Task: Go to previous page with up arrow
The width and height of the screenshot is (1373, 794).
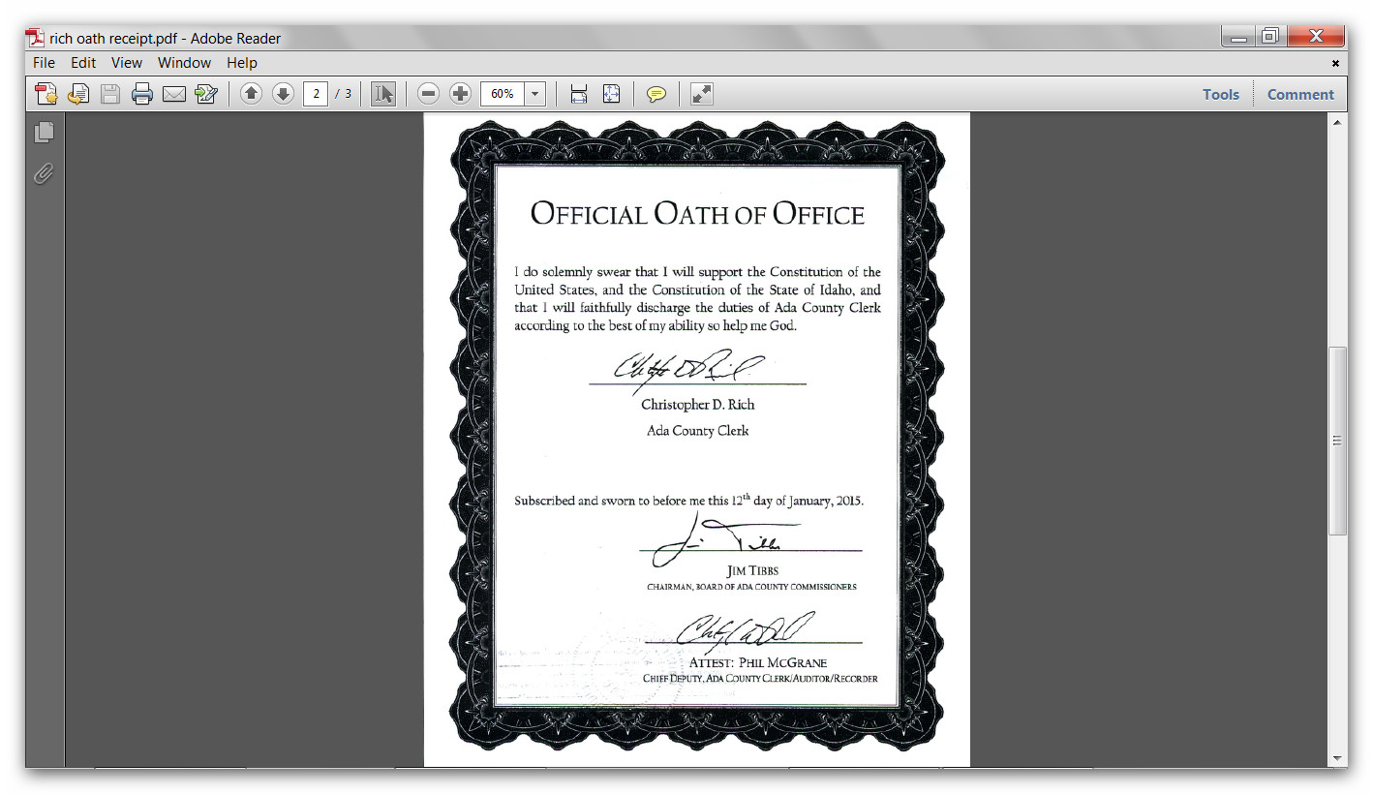Action: point(251,94)
